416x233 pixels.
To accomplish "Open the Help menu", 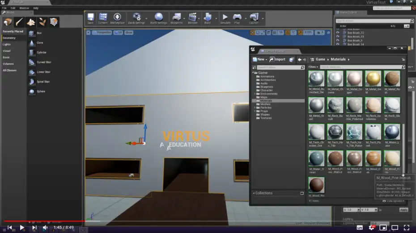I will (36, 8).
